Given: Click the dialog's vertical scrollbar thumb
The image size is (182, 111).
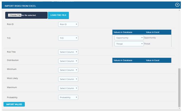Looking at the screenshot, I should pos(179,87).
